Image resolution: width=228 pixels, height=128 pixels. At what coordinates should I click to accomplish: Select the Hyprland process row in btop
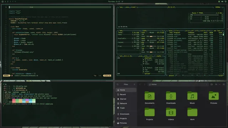coord(195,46)
